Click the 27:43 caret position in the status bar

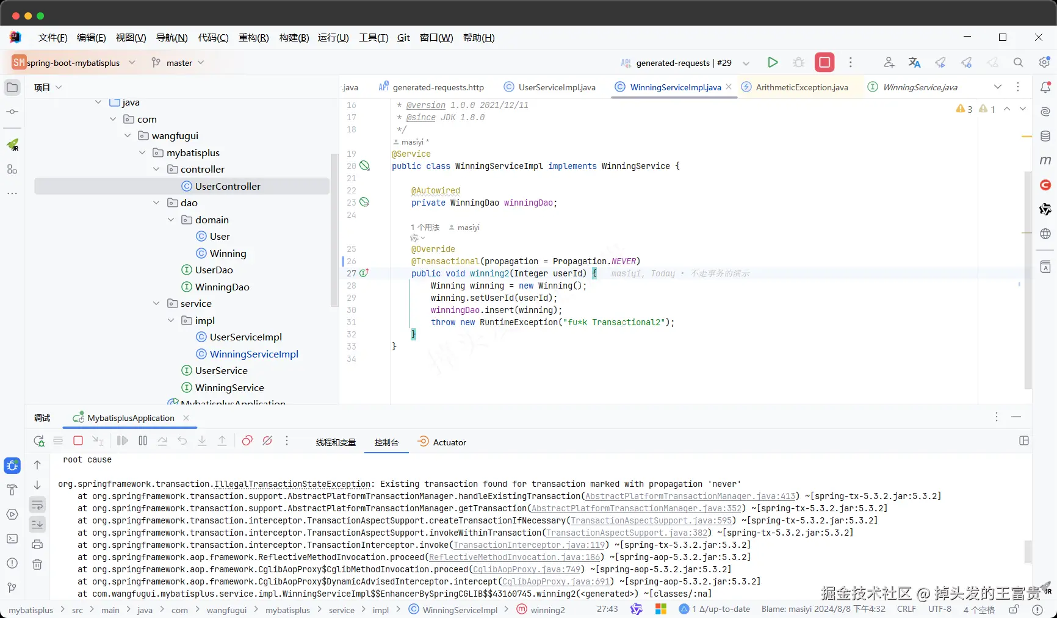click(607, 609)
